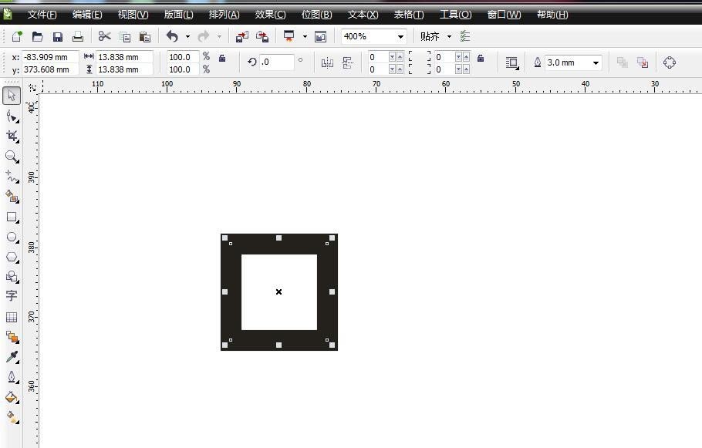Viewport: 702px width, 448px height.
Task: Select the Eyedropper tool
Action: tap(12, 357)
